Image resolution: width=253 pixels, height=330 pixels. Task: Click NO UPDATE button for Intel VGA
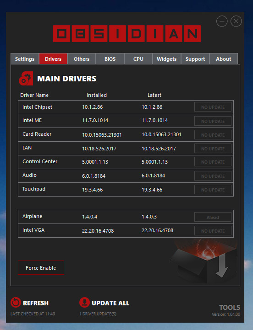coord(213,231)
